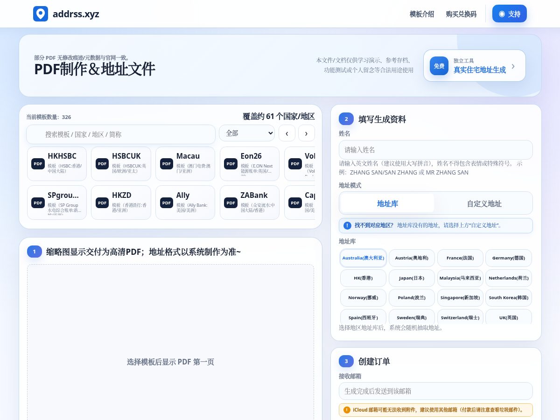
Task: Switch to the 地址库 tab
Action: coord(387,203)
